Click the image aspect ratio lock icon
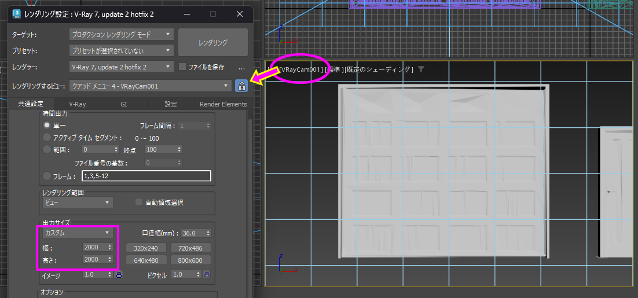Image resolution: width=638 pixels, height=298 pixels. coord(119,275)
